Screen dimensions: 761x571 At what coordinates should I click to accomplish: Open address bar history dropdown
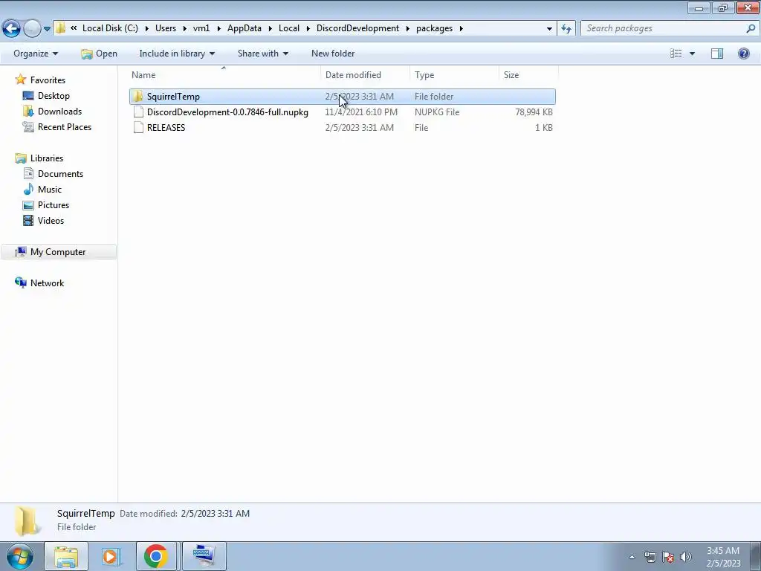point(549,29)
